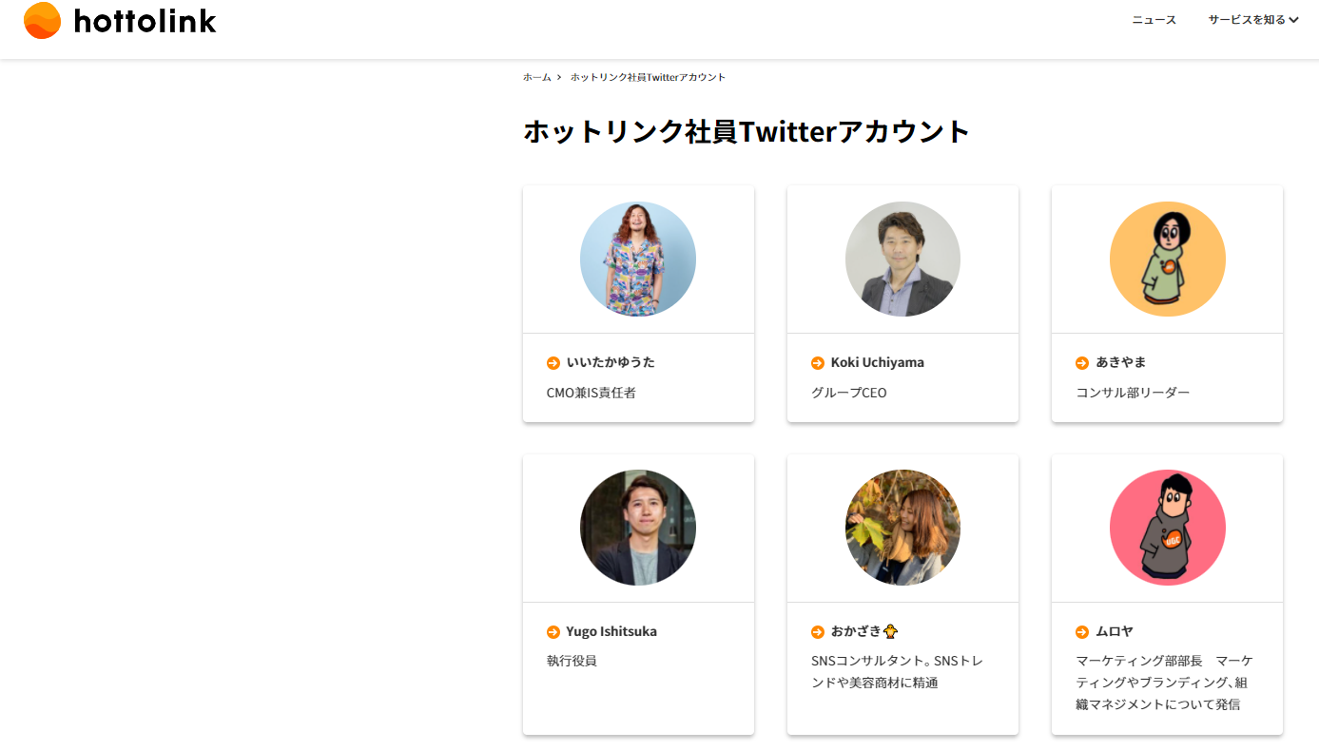Viewport: 1319px width, 751px height.
Task: Open Yugo Ishitsuka profile photo
Action: pyautogui.click(x=638, y=528)
